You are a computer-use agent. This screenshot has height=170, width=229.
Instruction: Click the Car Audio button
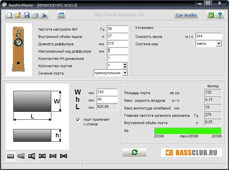tap(186, 15)
